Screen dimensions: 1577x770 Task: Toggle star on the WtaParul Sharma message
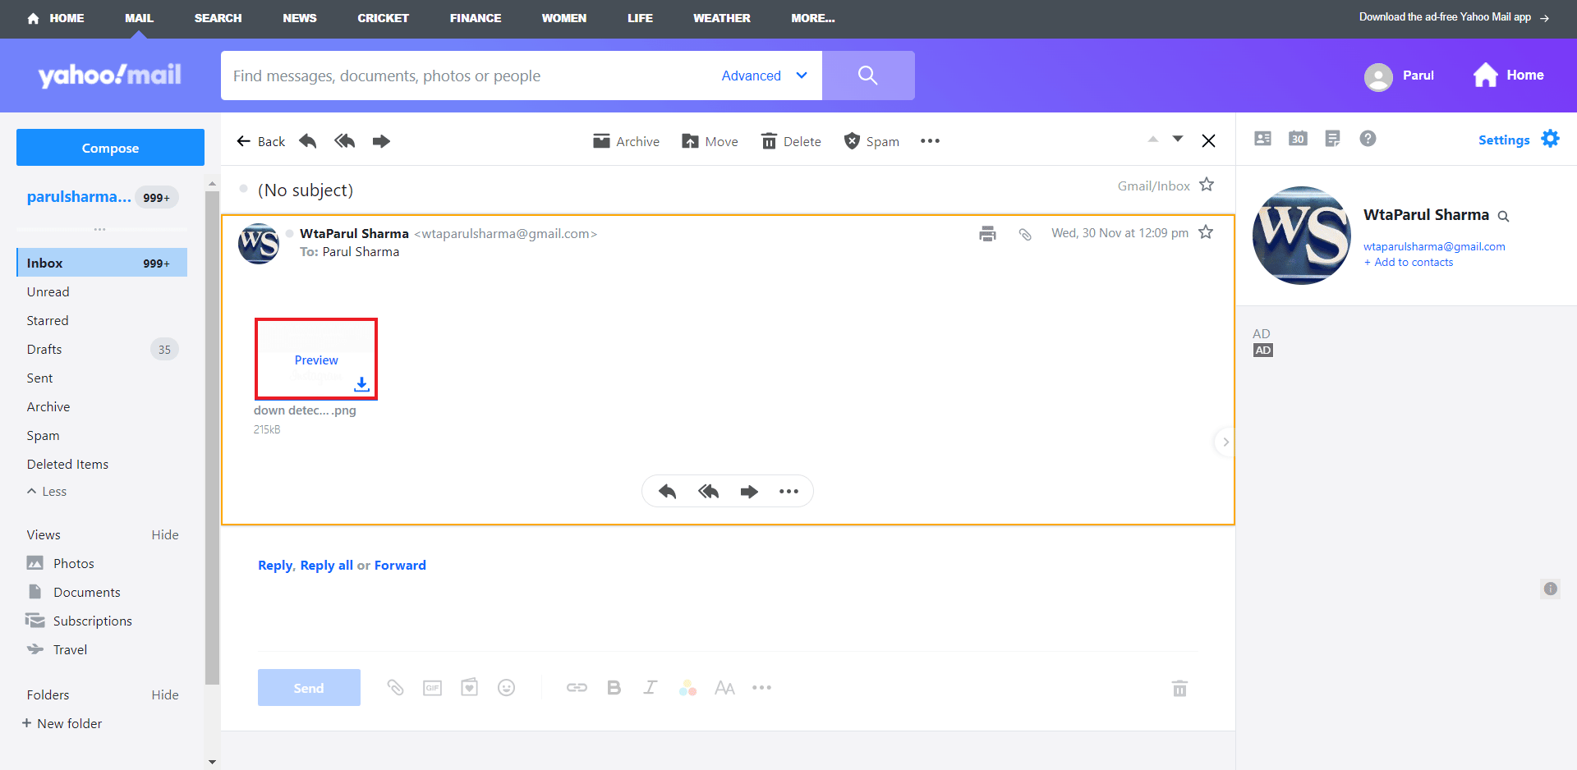pyautogui.click(x=1206, y=232)
